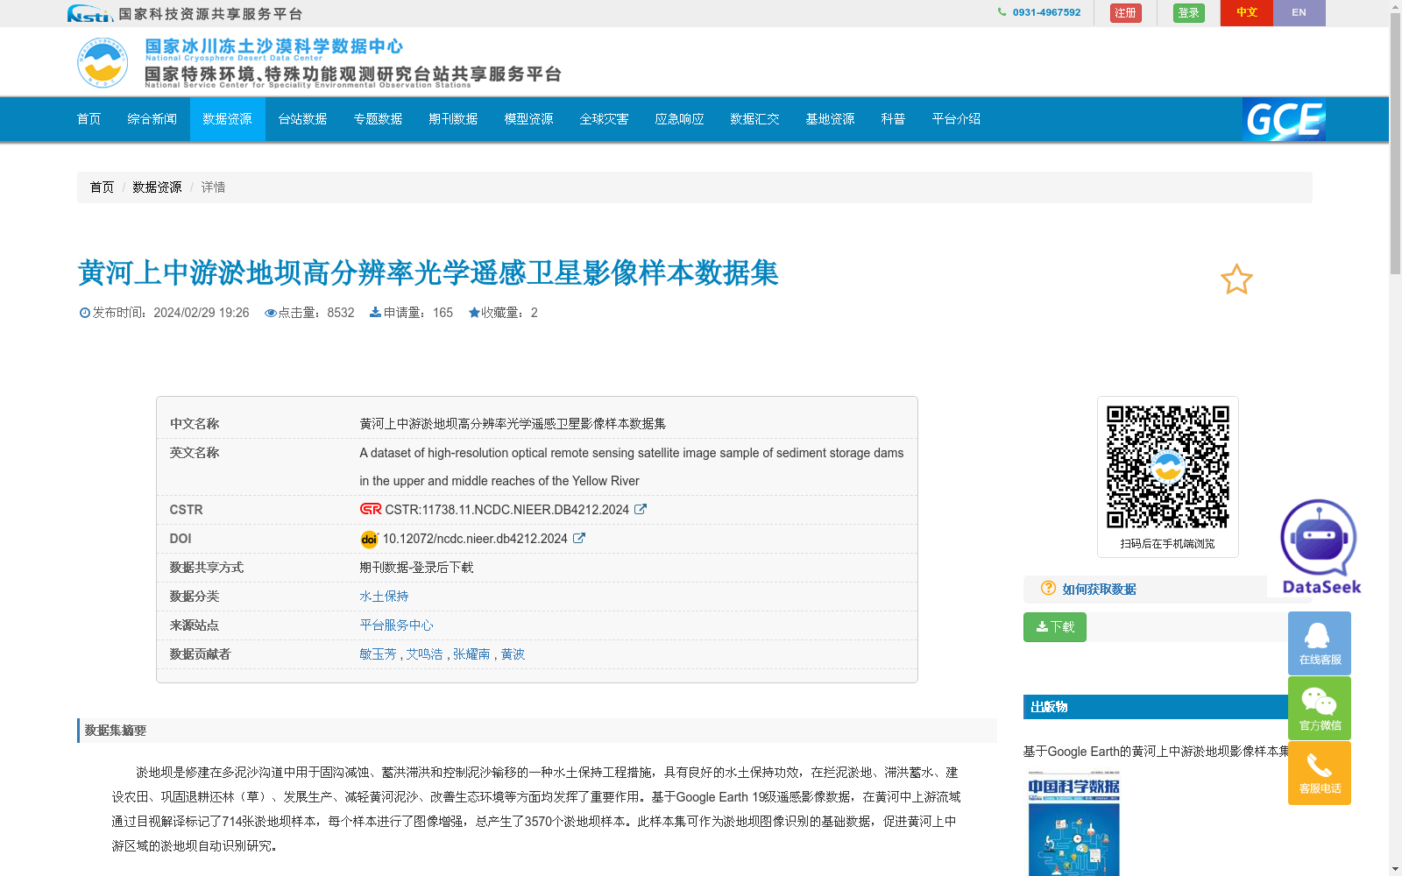
Task: Open 模型资源 menu item
Action: pyautogui.click(x=529, y=119)
